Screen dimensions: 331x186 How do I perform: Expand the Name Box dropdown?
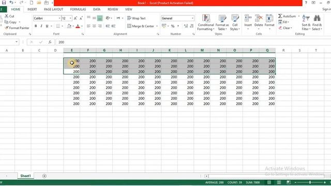pos(17,42)
